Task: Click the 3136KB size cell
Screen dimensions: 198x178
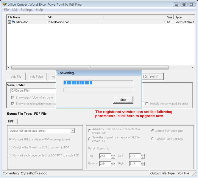Action: pyautogui.click(x=167, y=22)
